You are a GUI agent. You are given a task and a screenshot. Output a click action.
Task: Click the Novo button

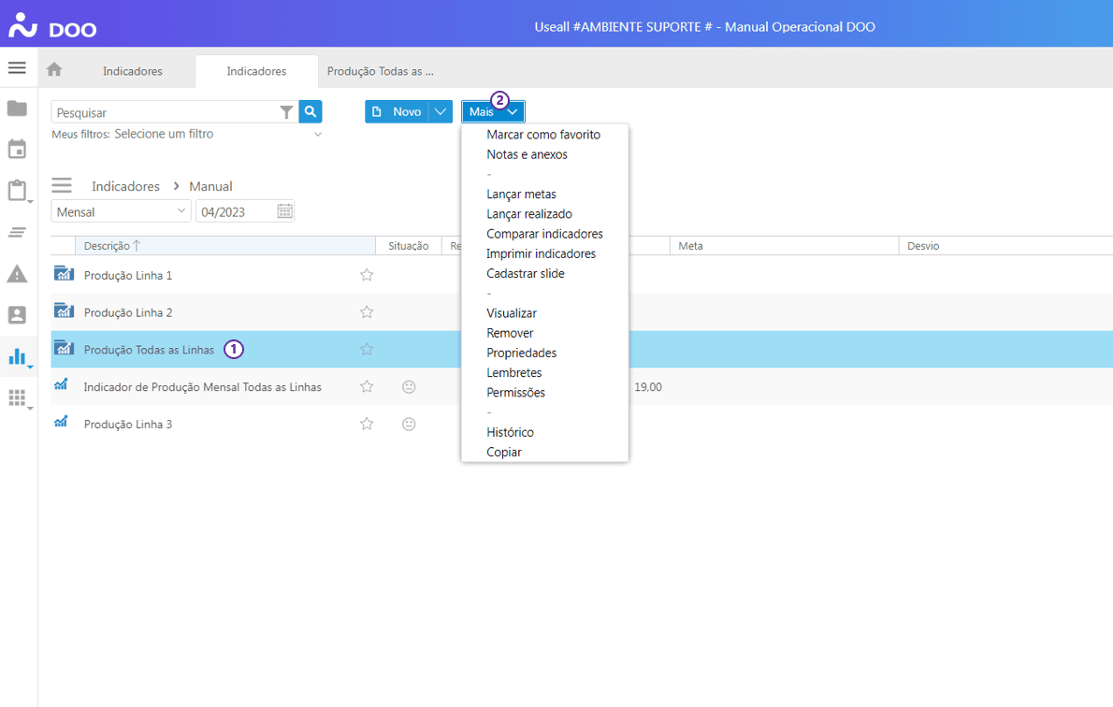[x=397, y=111]
